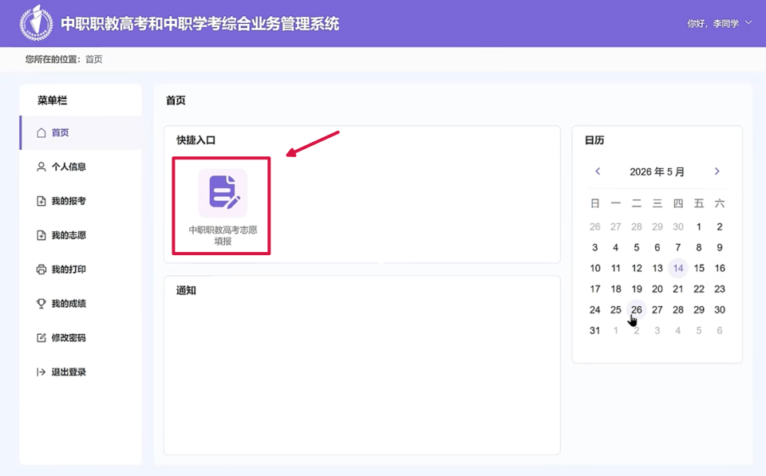Select May 3 in the calendar
Image resolution: width=766 pixels, height=476 pixels.
click(x=595, y=247)
